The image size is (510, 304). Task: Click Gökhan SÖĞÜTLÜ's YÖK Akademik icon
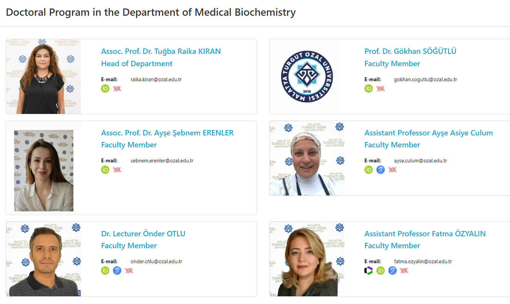coord(381,89)
